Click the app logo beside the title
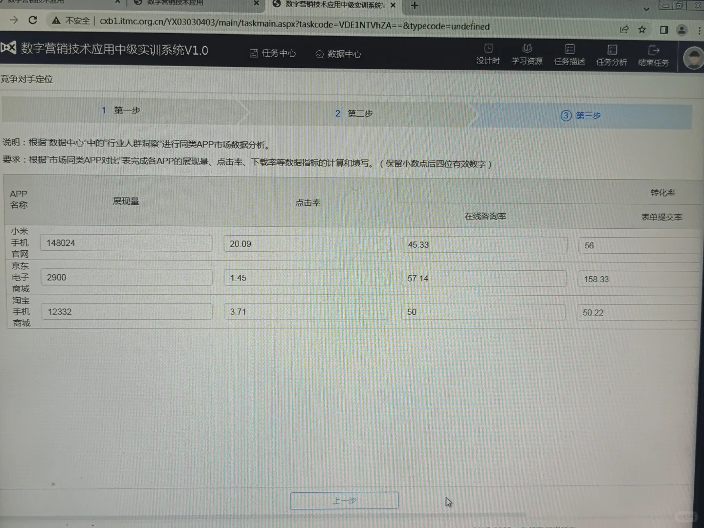Screen dimensions: 704x528 8,47
